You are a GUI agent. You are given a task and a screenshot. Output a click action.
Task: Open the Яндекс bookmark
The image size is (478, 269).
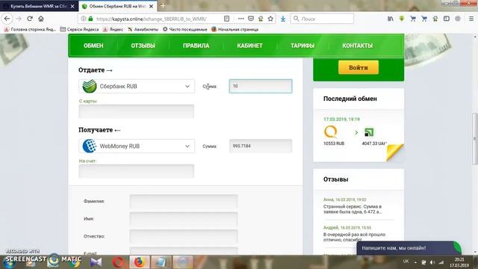coord(113,29)
